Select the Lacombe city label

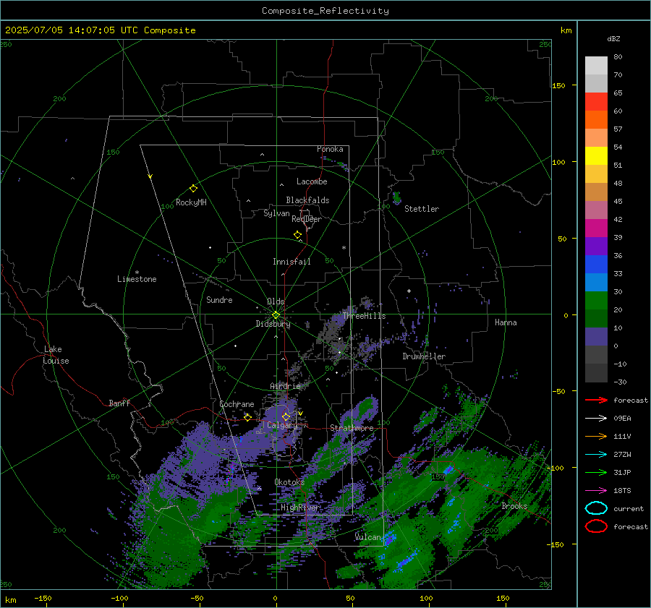pyautogui.click(x=312, y=181)
